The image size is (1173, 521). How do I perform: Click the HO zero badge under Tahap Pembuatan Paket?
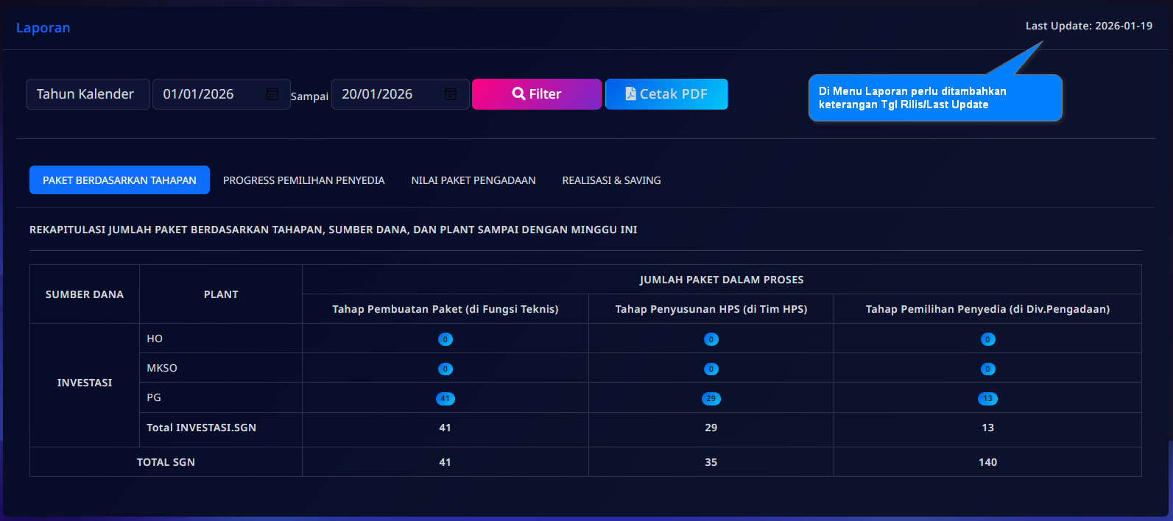(445, 339)
